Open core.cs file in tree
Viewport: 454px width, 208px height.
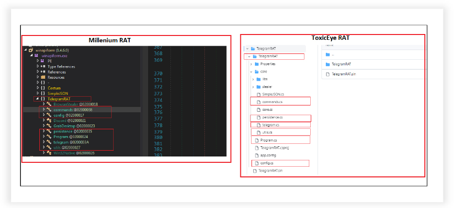coord(267,110)
